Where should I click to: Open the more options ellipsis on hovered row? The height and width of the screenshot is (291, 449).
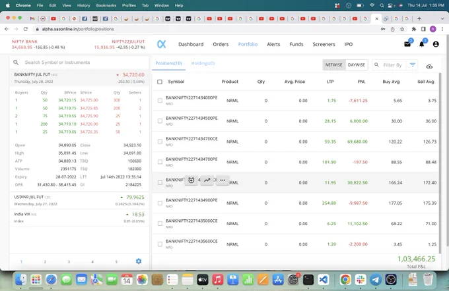coord(223,180)
